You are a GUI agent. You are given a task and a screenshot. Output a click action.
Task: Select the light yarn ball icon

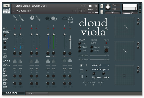54,18
